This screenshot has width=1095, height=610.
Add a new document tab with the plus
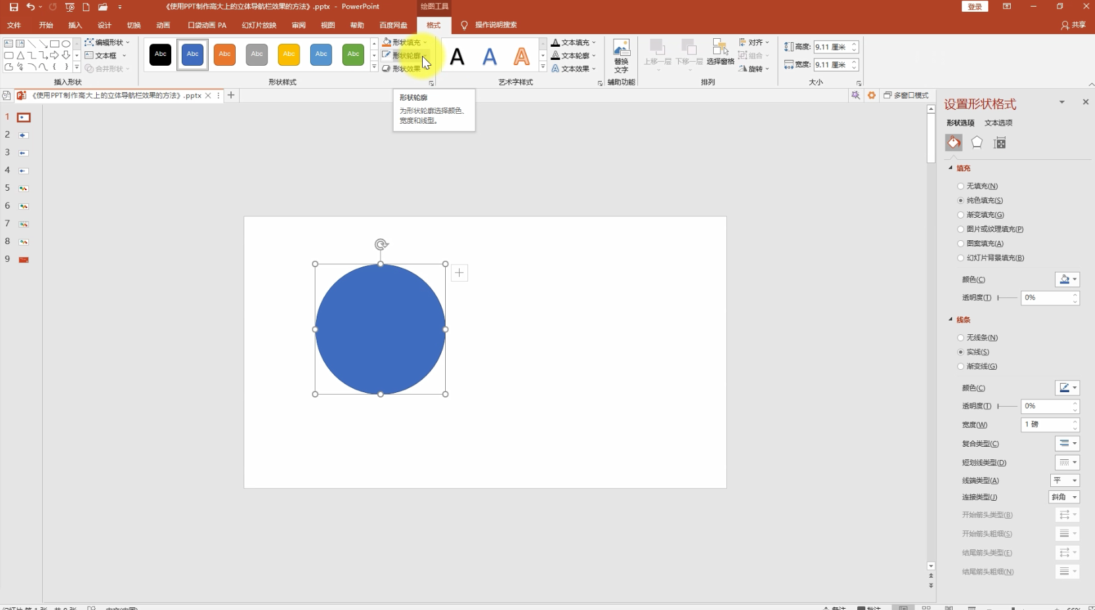(231, 95)
